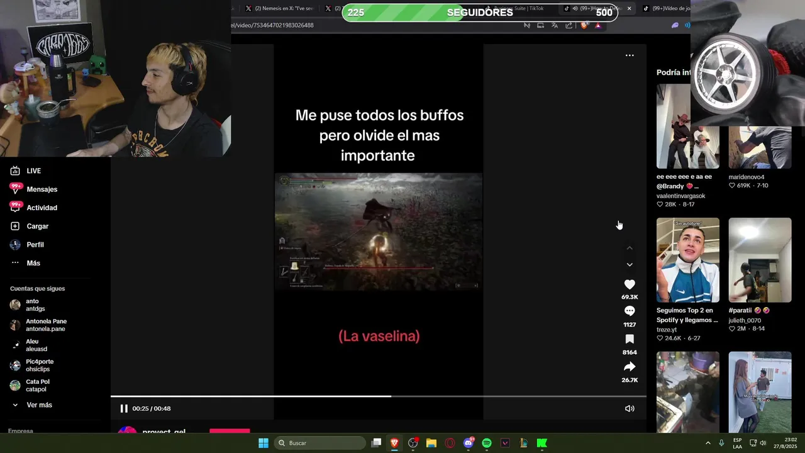Open Mensajes in the TikTok sidebar
Image resolution: width=805 pixels, height=453 pixels.
33,189
